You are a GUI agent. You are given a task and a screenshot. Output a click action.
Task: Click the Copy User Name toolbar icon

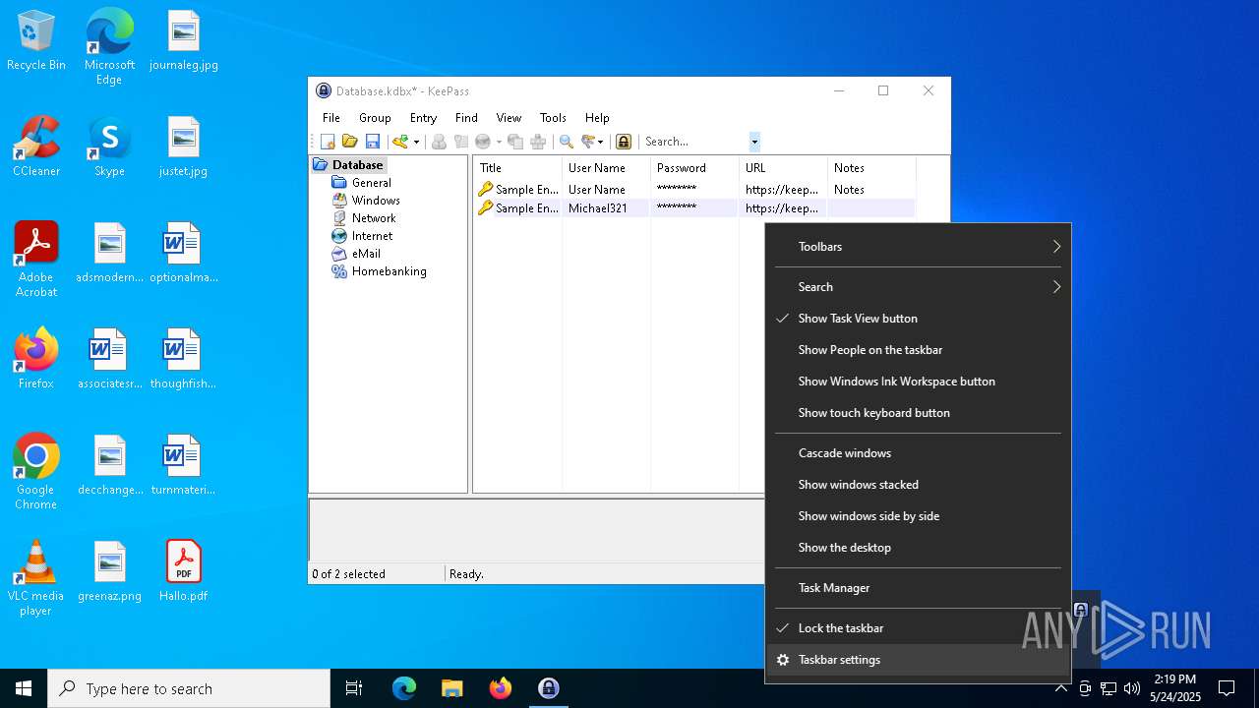[x=439, y=142]
